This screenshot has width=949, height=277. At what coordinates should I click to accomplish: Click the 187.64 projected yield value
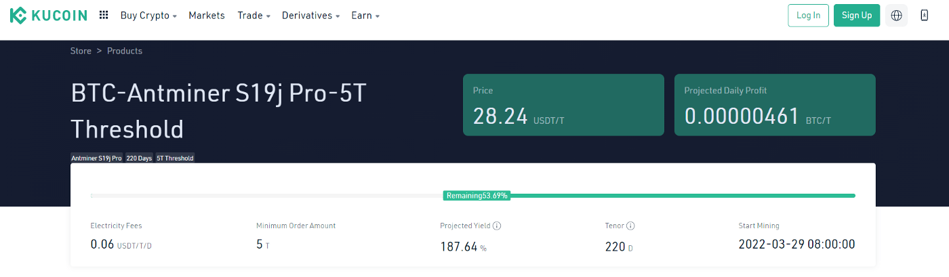[x=458, y=247]
